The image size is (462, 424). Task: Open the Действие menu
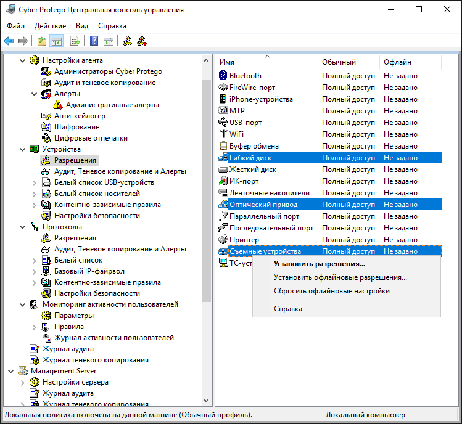(x=50, y=26)
